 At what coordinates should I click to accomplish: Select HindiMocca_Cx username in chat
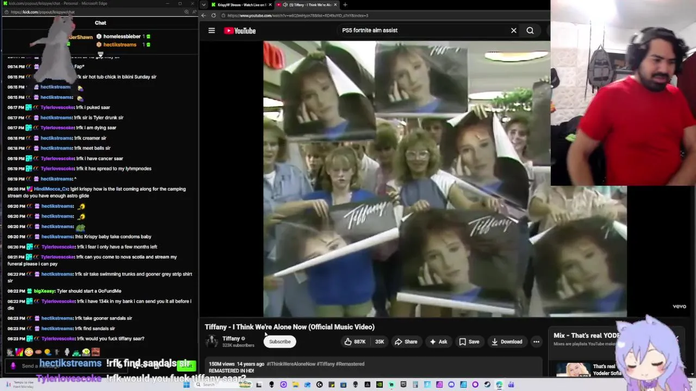click(51, 189)
